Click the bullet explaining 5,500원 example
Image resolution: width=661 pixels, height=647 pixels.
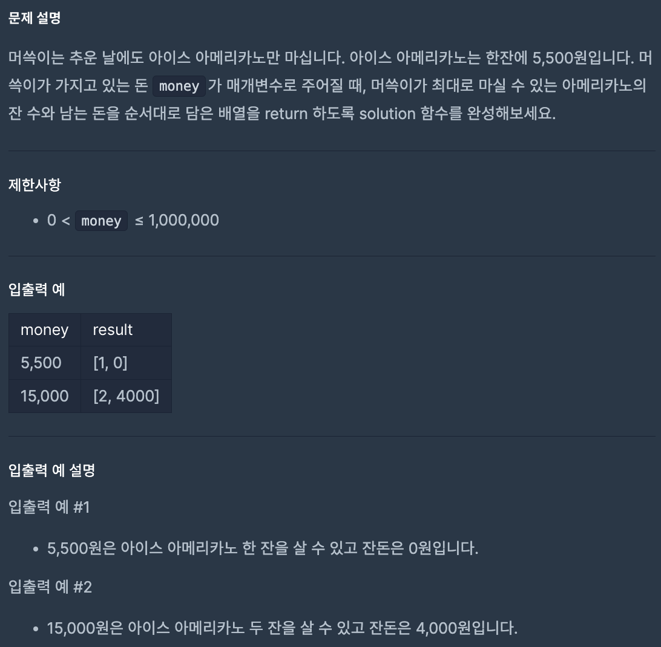[x=263, y=548]
